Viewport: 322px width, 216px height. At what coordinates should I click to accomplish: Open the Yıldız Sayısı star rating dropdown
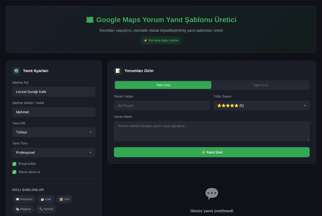[261, 106]
